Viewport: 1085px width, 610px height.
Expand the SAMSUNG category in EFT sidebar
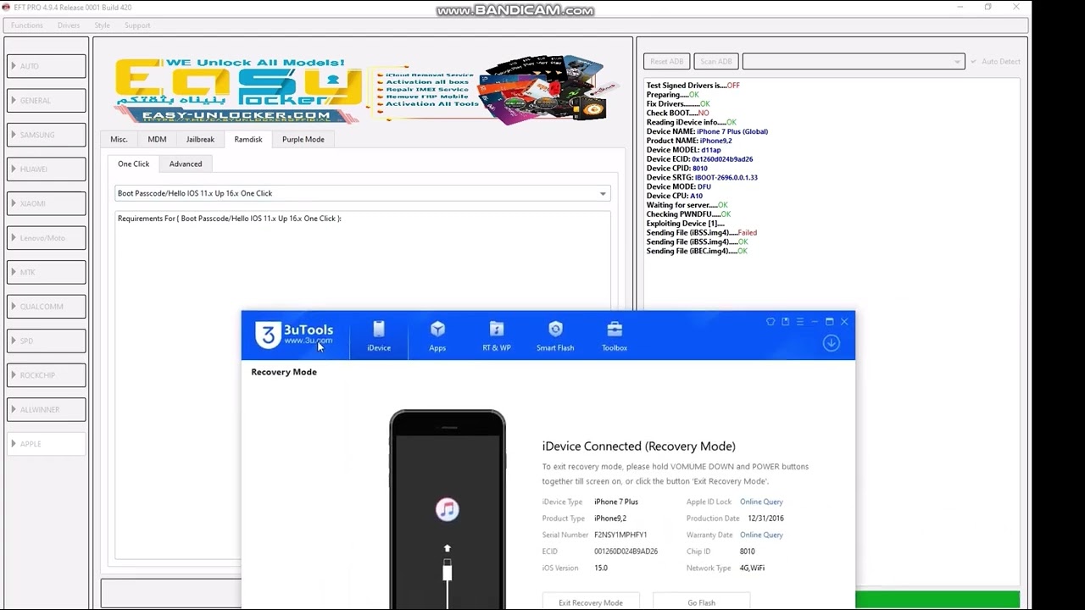point(47,135)
